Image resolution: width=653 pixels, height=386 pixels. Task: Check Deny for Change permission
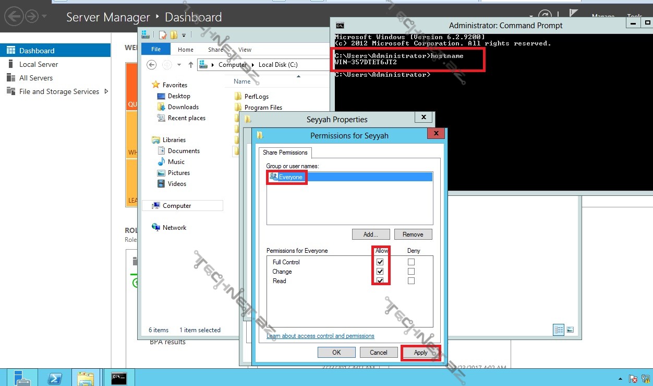(411, 272)
